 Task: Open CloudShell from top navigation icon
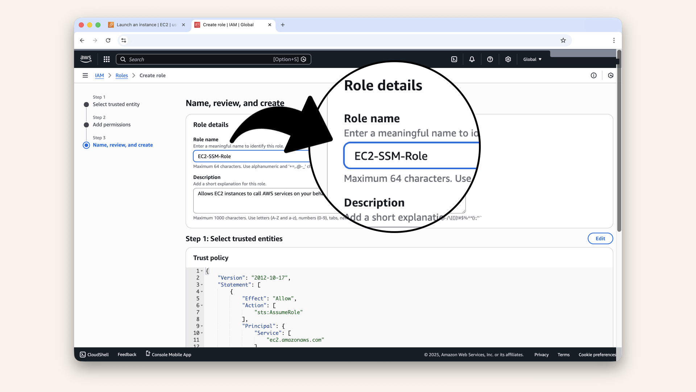click(x=454, y=59)
